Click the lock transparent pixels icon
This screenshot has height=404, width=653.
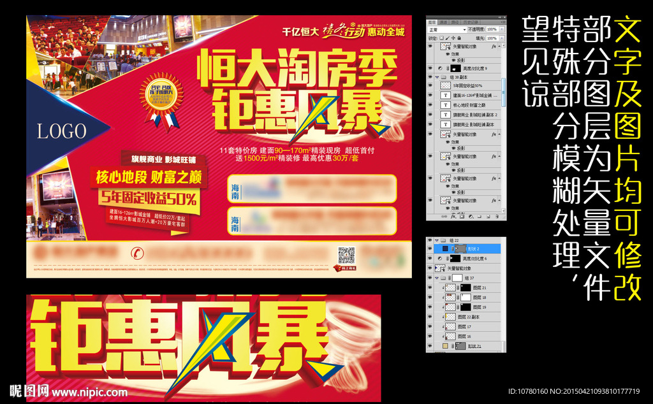(441, 38)
